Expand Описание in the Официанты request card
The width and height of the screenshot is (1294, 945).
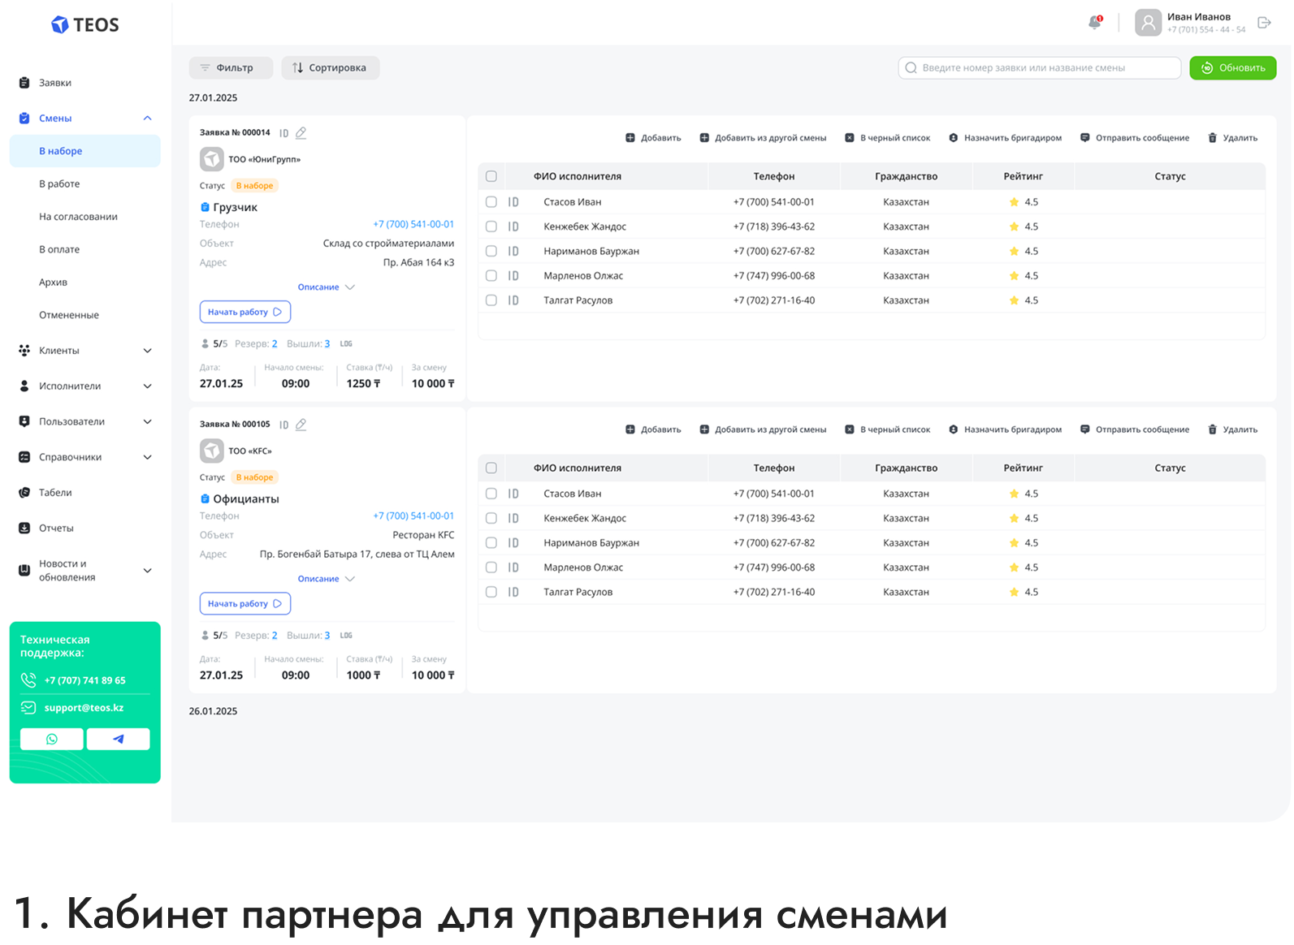coord(326,579)
